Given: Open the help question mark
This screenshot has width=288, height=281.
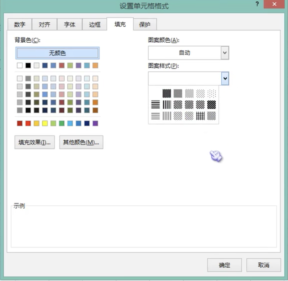Looking at the screenshot, I should [257, 4].
